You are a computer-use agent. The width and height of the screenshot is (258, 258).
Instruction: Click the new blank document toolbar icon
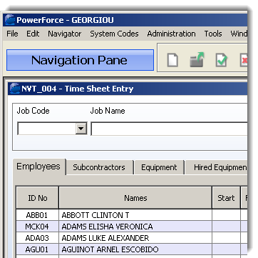(x=172, y=60)
